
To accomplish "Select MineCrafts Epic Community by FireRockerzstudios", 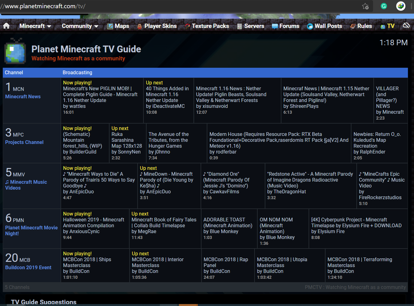I will [x=382, y=186].
